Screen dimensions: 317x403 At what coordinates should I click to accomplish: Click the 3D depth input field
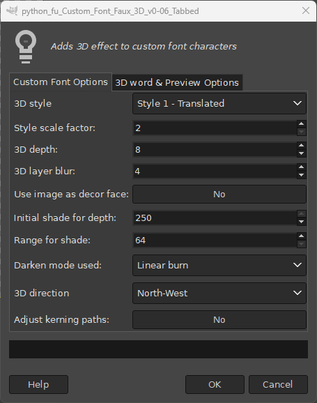(215, 150)
